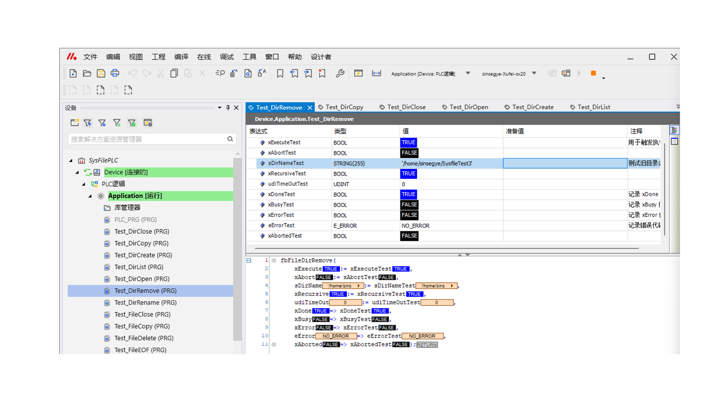Collapse code block at line 1
The image size is (716, 402).
249,261
